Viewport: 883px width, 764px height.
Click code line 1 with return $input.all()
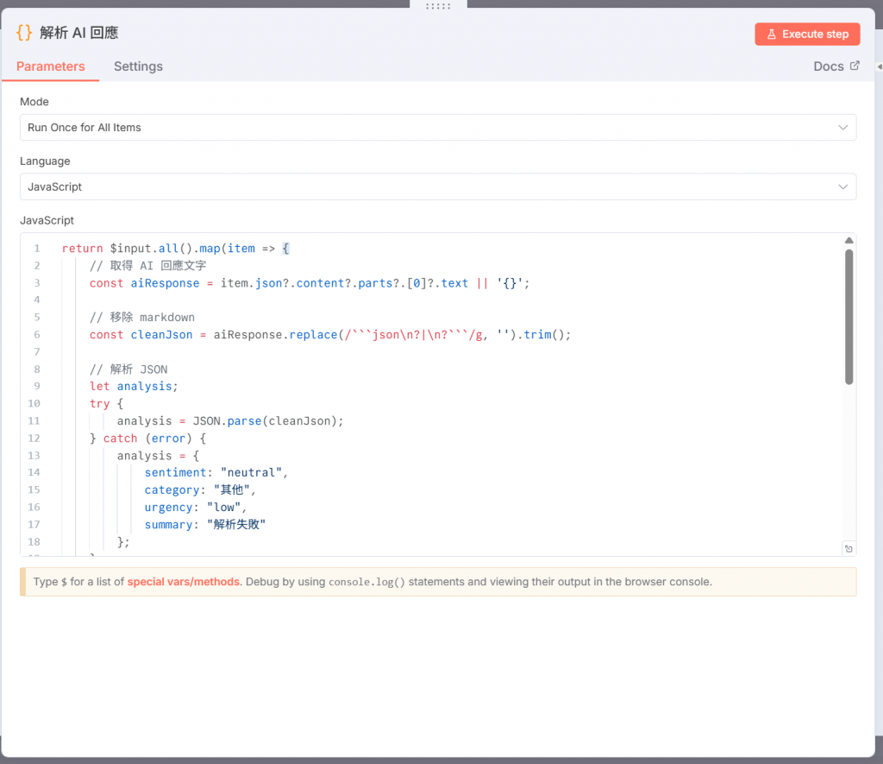coord(176,249)
